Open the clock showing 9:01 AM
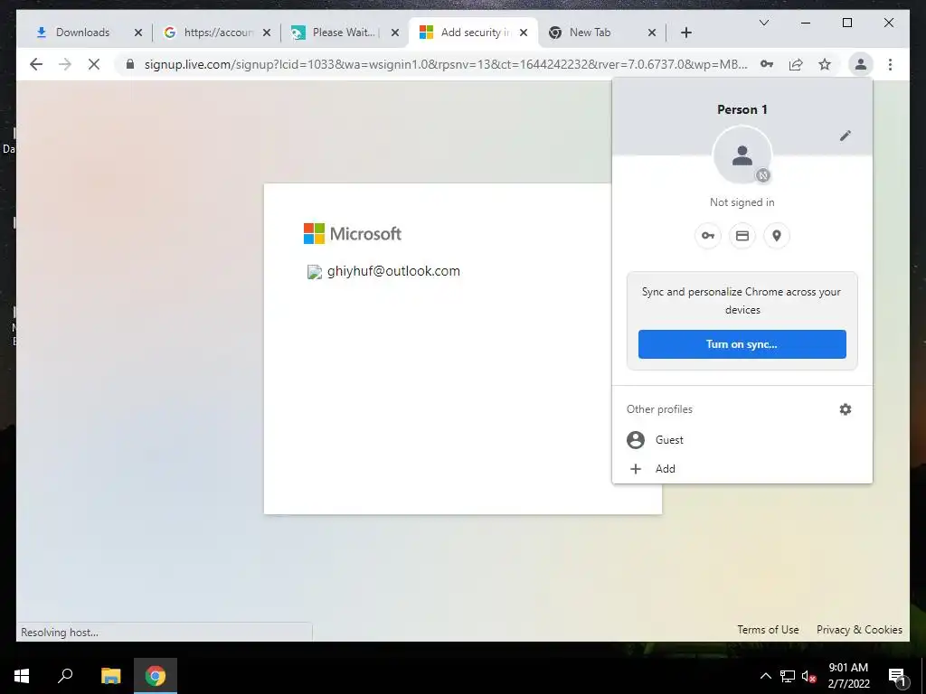This screenshot has width=926, height=694. point(848,676)
